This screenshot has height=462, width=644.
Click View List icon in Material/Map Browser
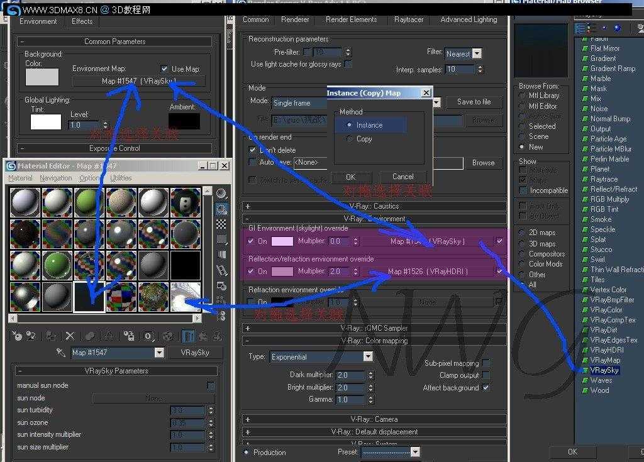579,28
